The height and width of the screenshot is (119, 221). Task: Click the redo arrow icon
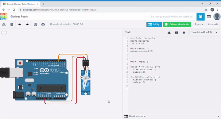(27, 24)
